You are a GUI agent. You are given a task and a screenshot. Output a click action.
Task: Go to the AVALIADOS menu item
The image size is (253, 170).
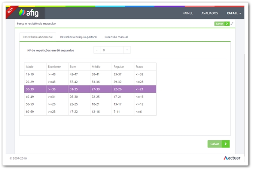pyautogui.click(x=210, y=13)
